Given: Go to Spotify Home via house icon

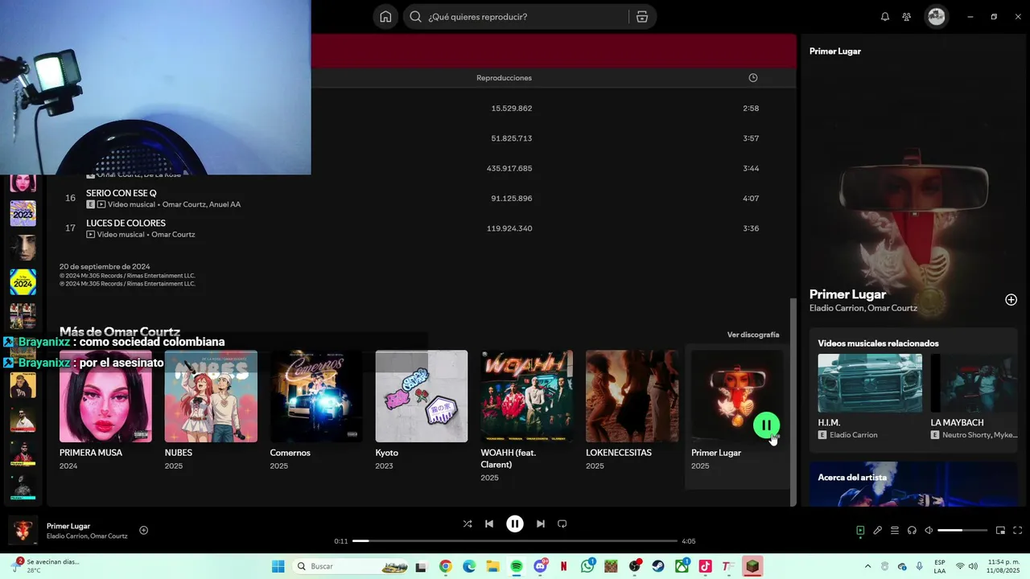Looking at the screenshot, I should (x=385, y=17).
